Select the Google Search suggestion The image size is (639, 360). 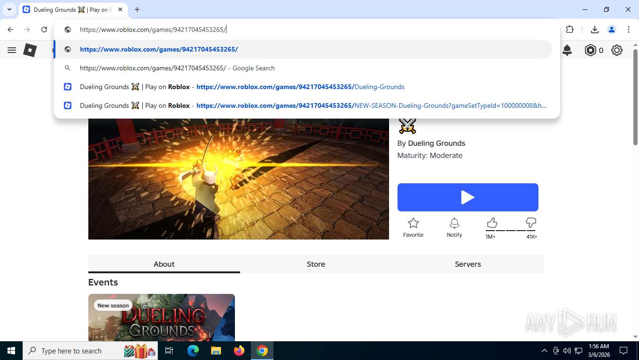coord(303,68)
